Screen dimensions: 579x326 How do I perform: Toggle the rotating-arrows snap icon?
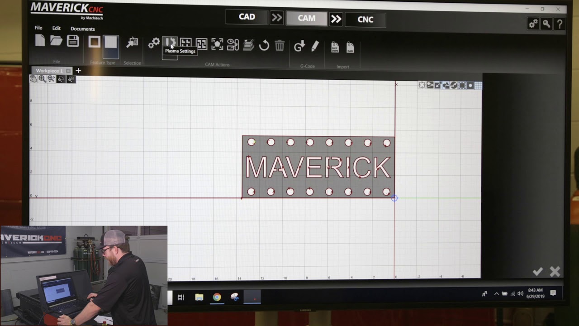point(422,85)
